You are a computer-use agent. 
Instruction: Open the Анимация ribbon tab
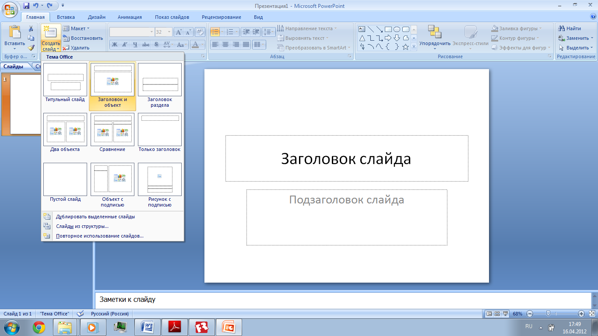coord(130,17)
